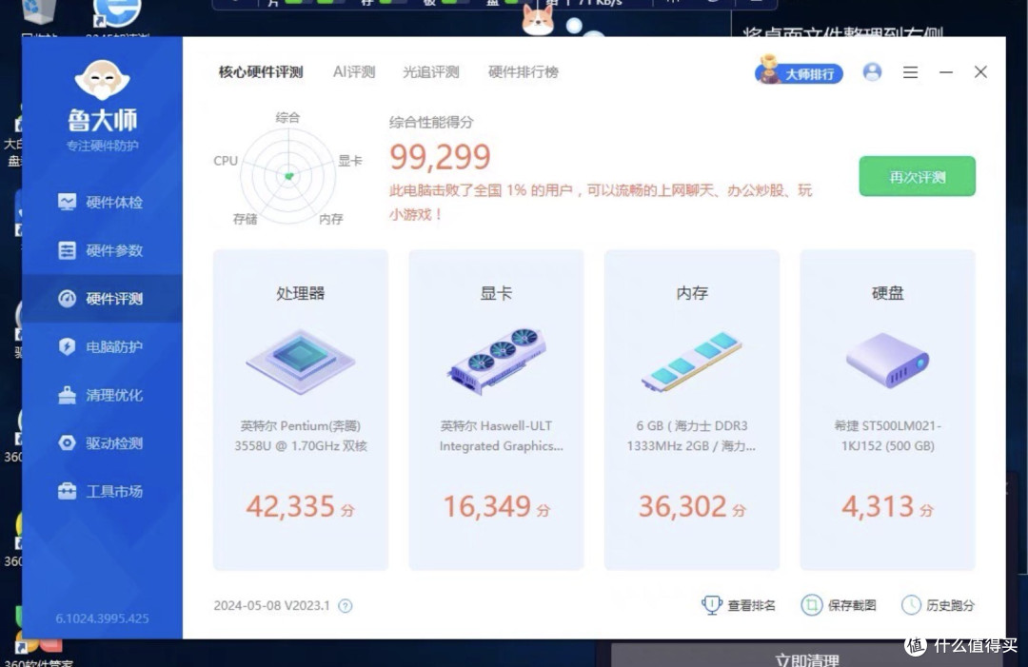The image size is (1028, 667).
Task: Click the 工具市场 toolbox icon
Action: click(67, 491)
